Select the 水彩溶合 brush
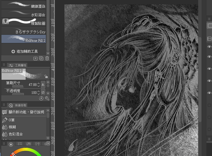Viewport: 212px width, 156px height. (24, 13)
